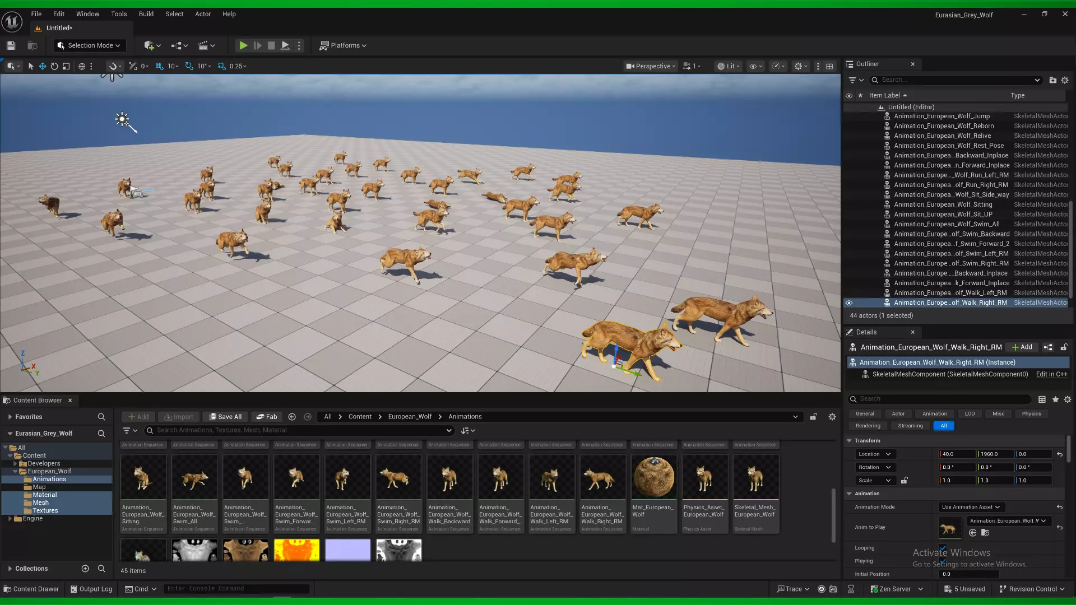
Task: Expand the Engine folder in tree
Action: tap(10, 519)
